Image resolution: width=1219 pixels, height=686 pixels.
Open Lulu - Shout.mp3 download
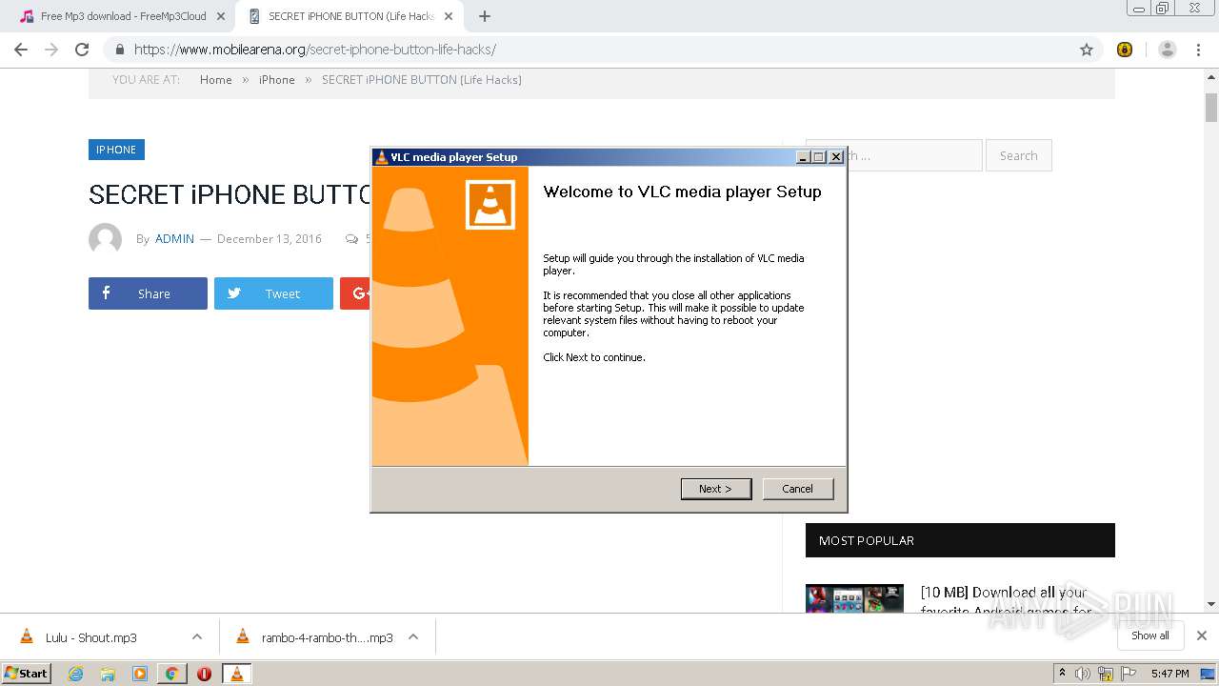[x=90, y=637]
